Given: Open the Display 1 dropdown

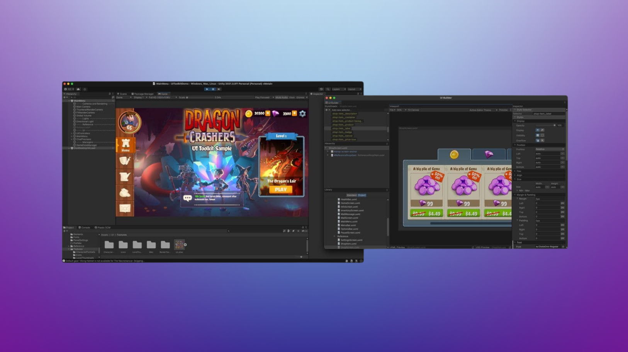Looking at the screenshot, I should tap(140, 98).
